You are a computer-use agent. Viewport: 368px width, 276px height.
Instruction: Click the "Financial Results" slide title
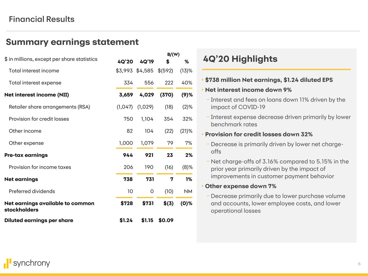tap(42, 19)
